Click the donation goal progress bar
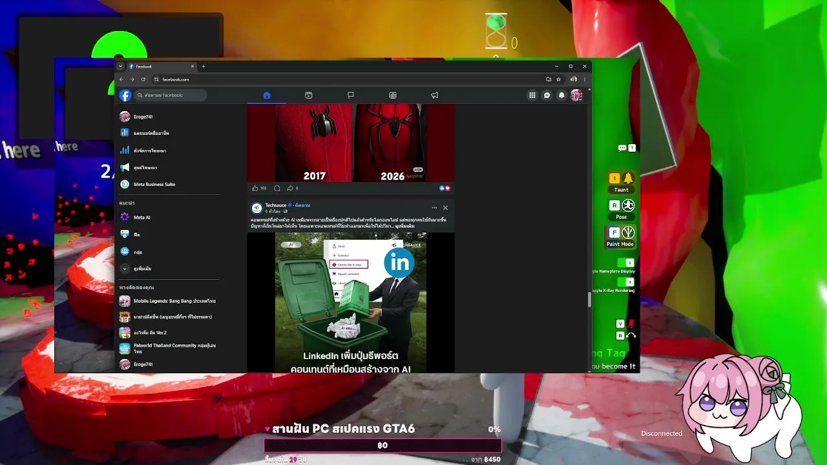The height and width of the screenshot is (465, 827). 382,446
